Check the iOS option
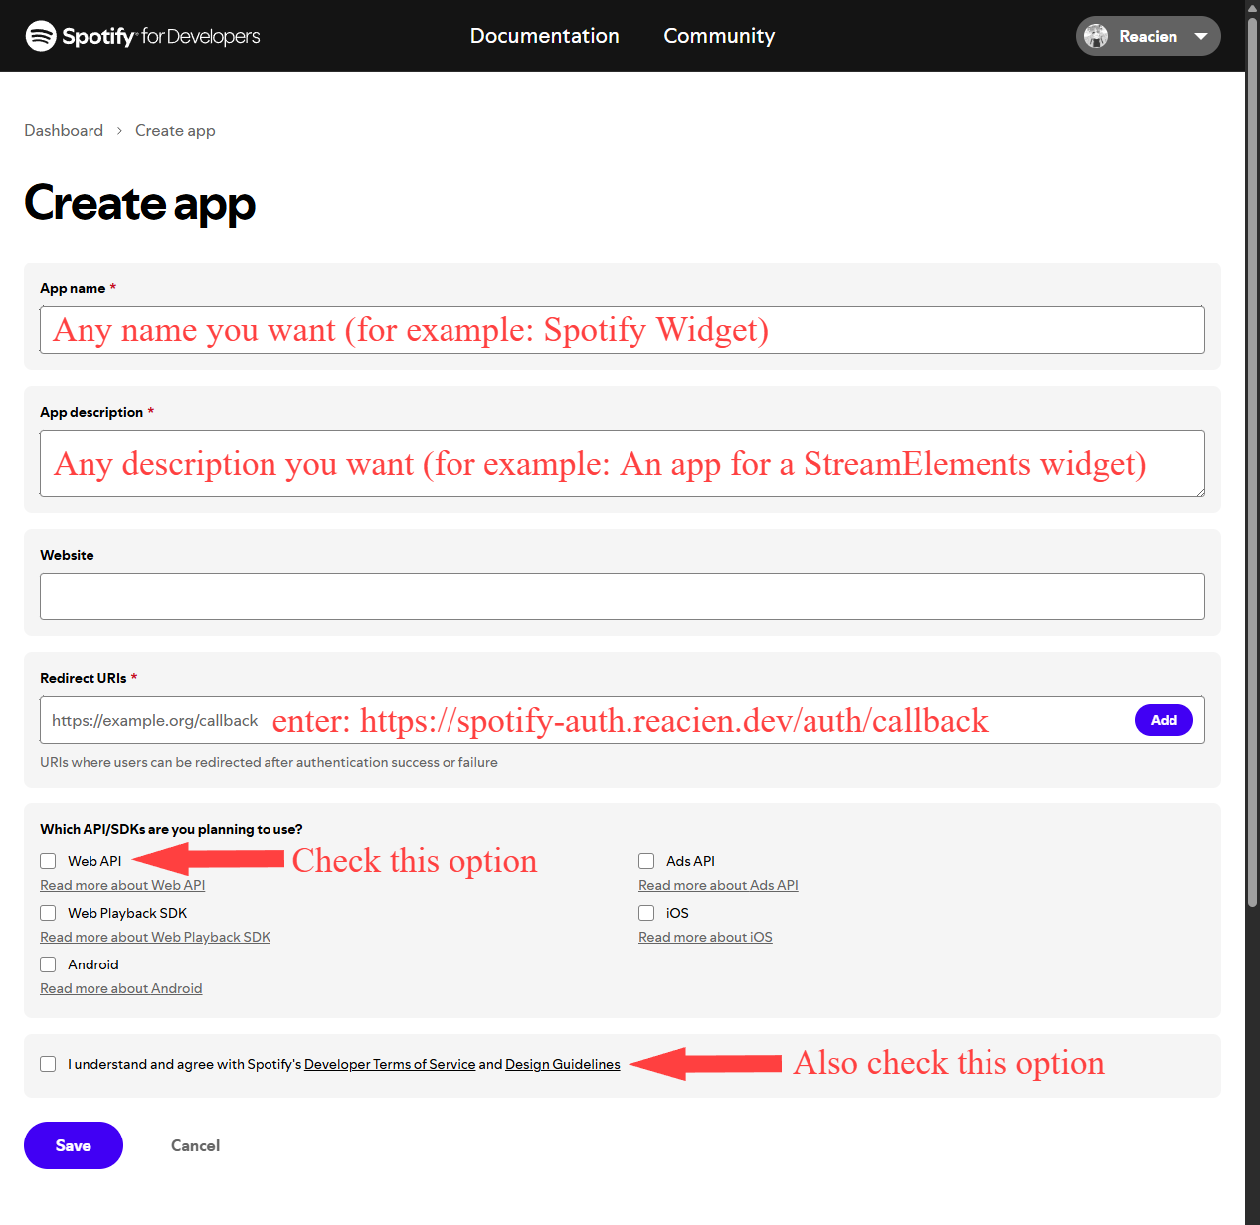Screen dimensions: 1260x1225 coord(646,913)
